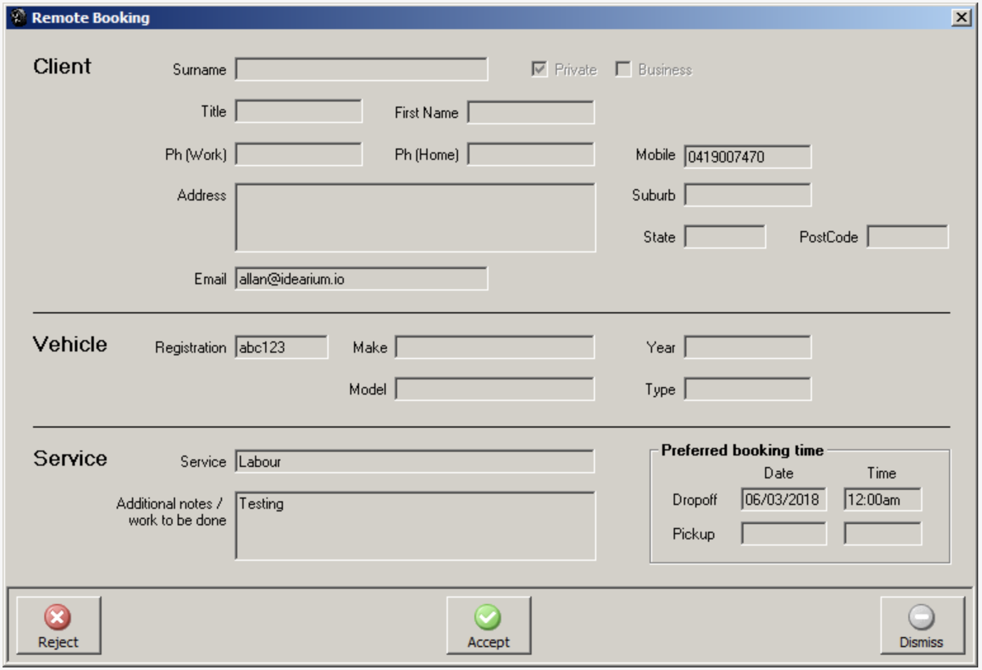Click the app icon in title bar

click(19, 17)
